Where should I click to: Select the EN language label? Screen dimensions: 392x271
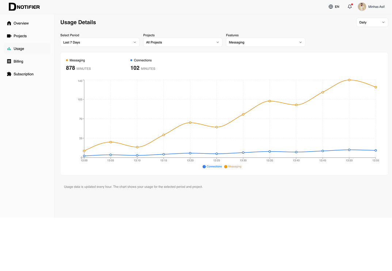[337, 7]
